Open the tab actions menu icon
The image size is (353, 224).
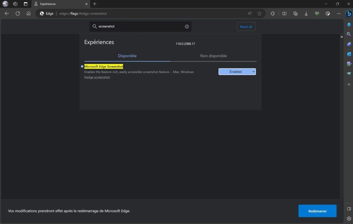25,4
